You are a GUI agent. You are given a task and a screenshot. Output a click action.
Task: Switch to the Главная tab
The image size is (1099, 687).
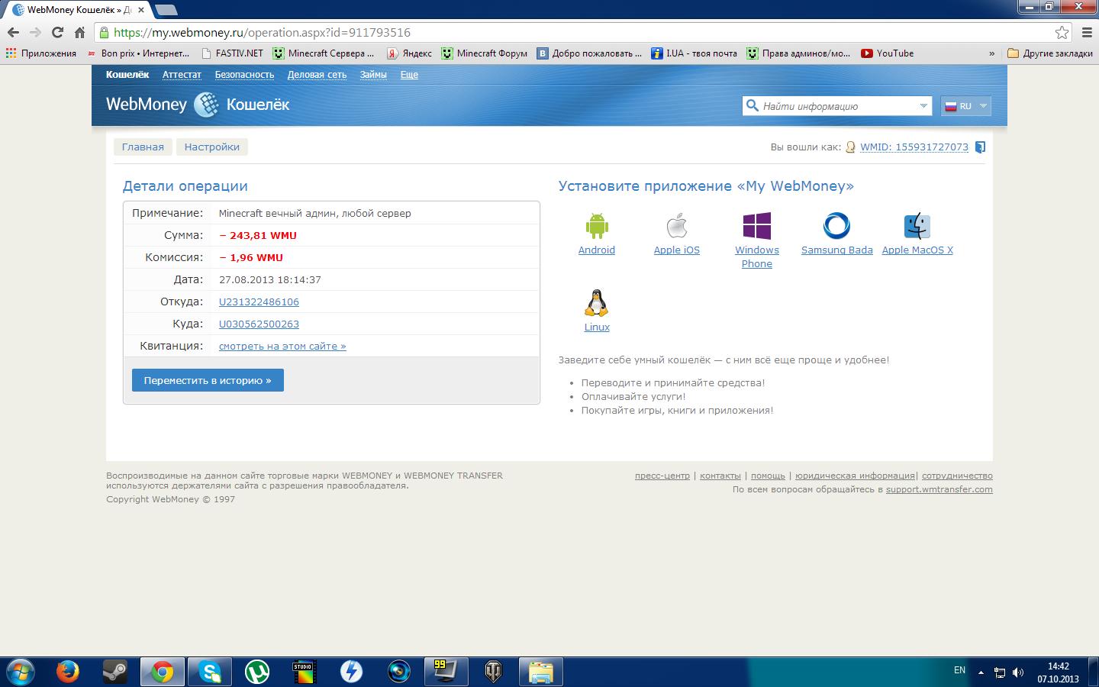[x=143, y=147]
